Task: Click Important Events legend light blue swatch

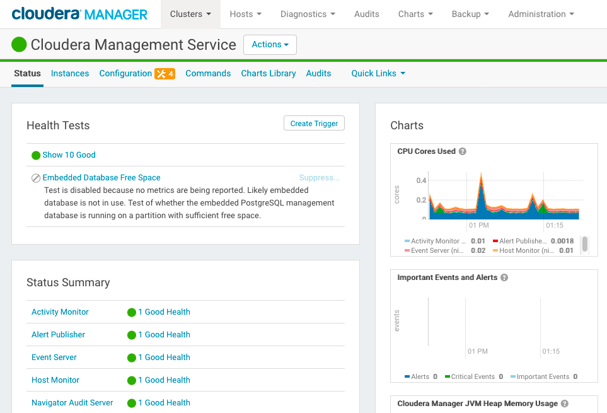Action: click(513, 376)
